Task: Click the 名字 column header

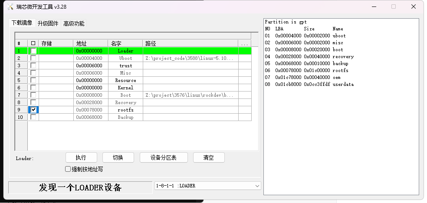Action: click(125, 43)
